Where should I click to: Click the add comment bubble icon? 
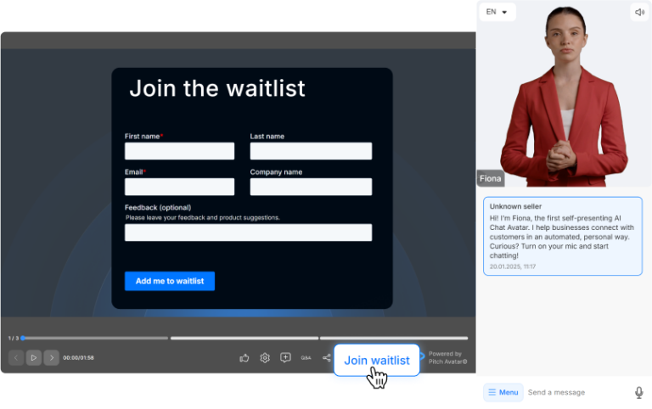pyautogui.click(x=285, y=358)
